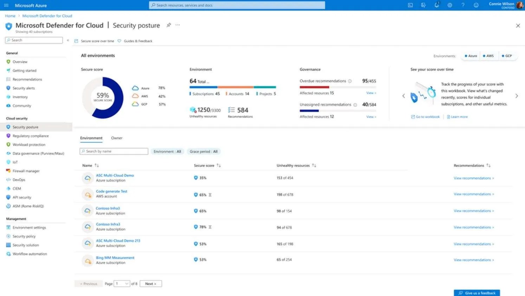This screenshot has height=296, width=525.
Task: Open the Environment : All filter
Action: pos(167,152)
